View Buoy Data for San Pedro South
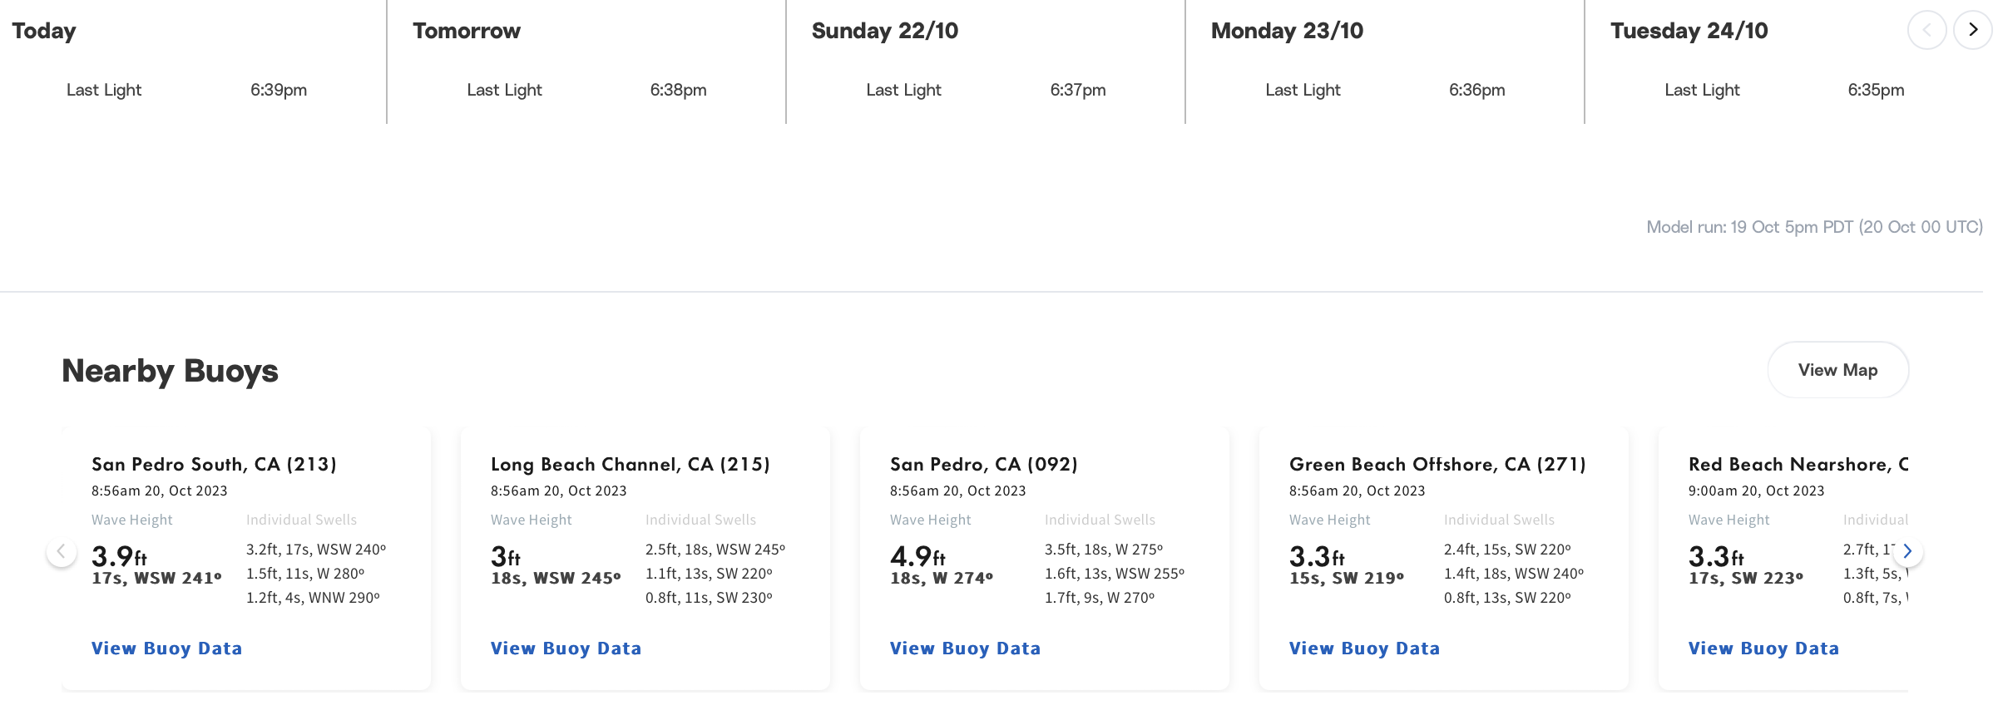 pos(166,648)
